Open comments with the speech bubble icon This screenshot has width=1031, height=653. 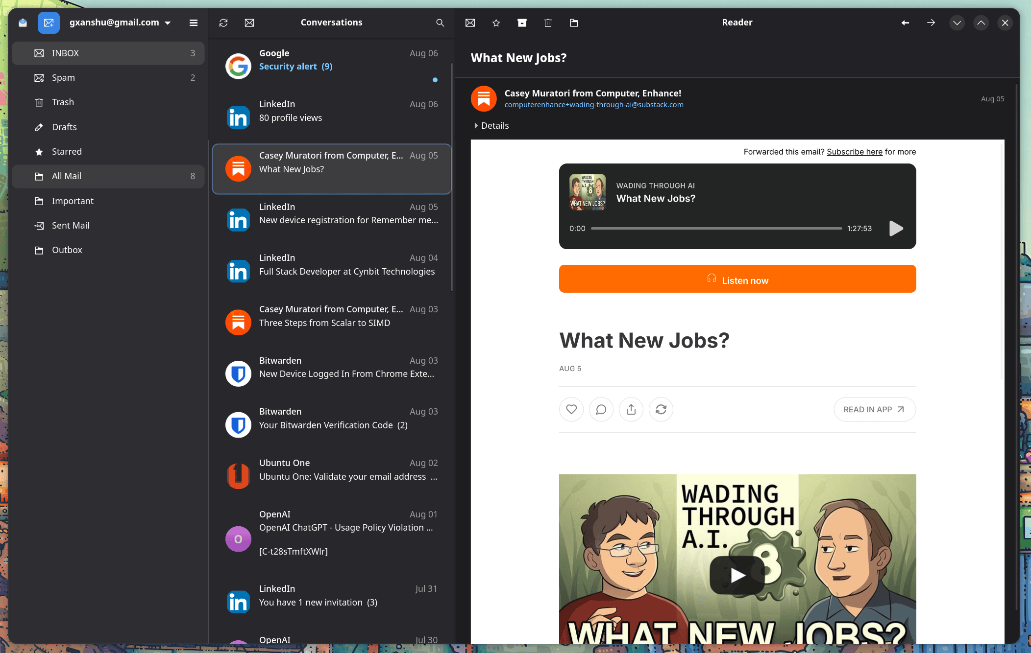(601, 409)
